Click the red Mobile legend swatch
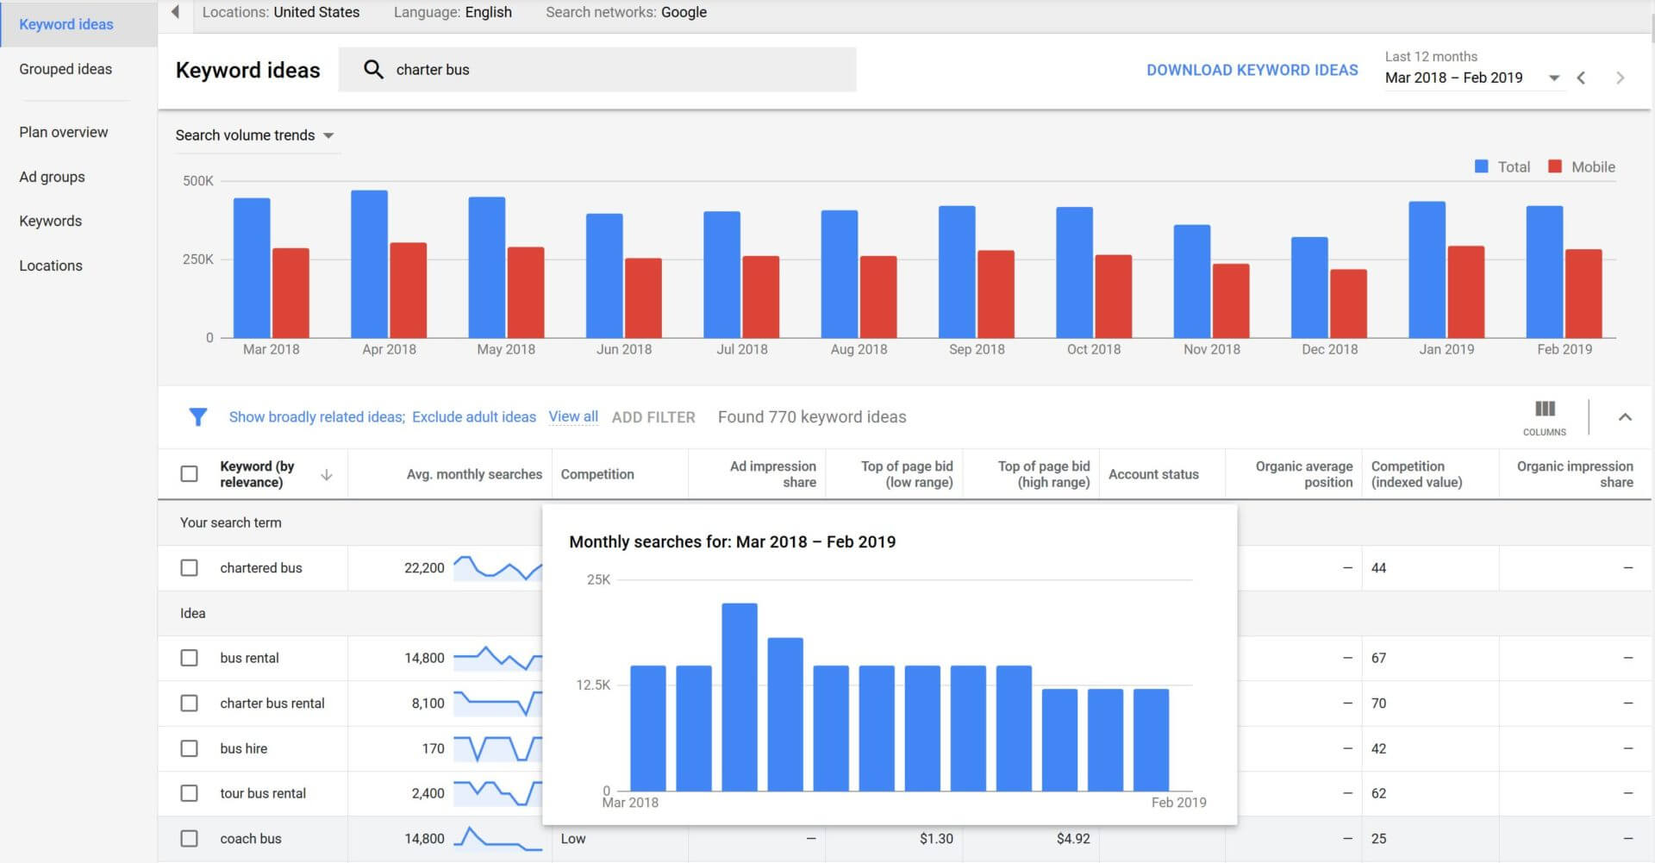 coord(1555,166)
